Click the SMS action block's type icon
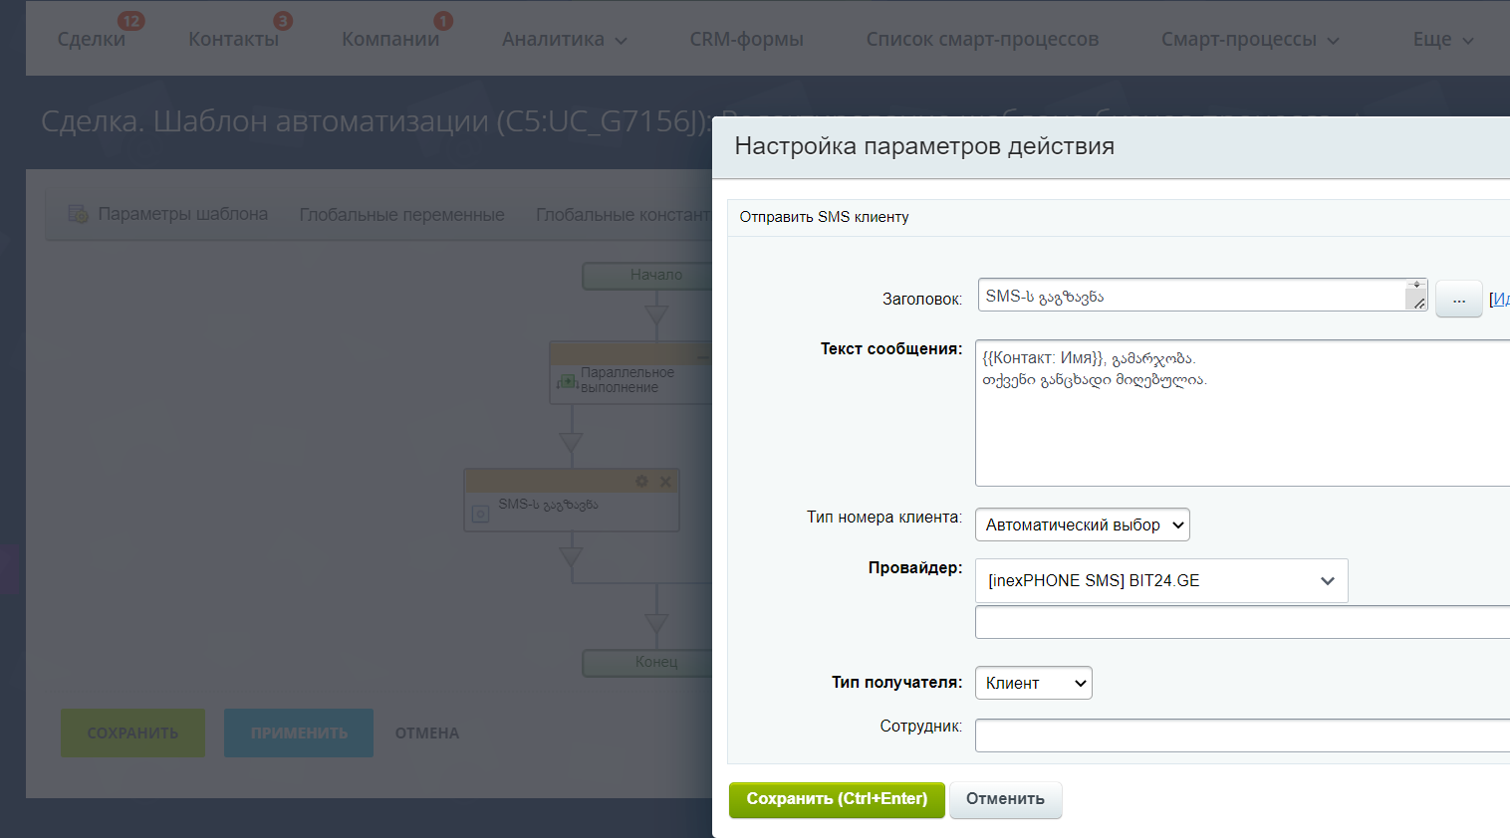1510x838 pixels. [x=480, y=514]
